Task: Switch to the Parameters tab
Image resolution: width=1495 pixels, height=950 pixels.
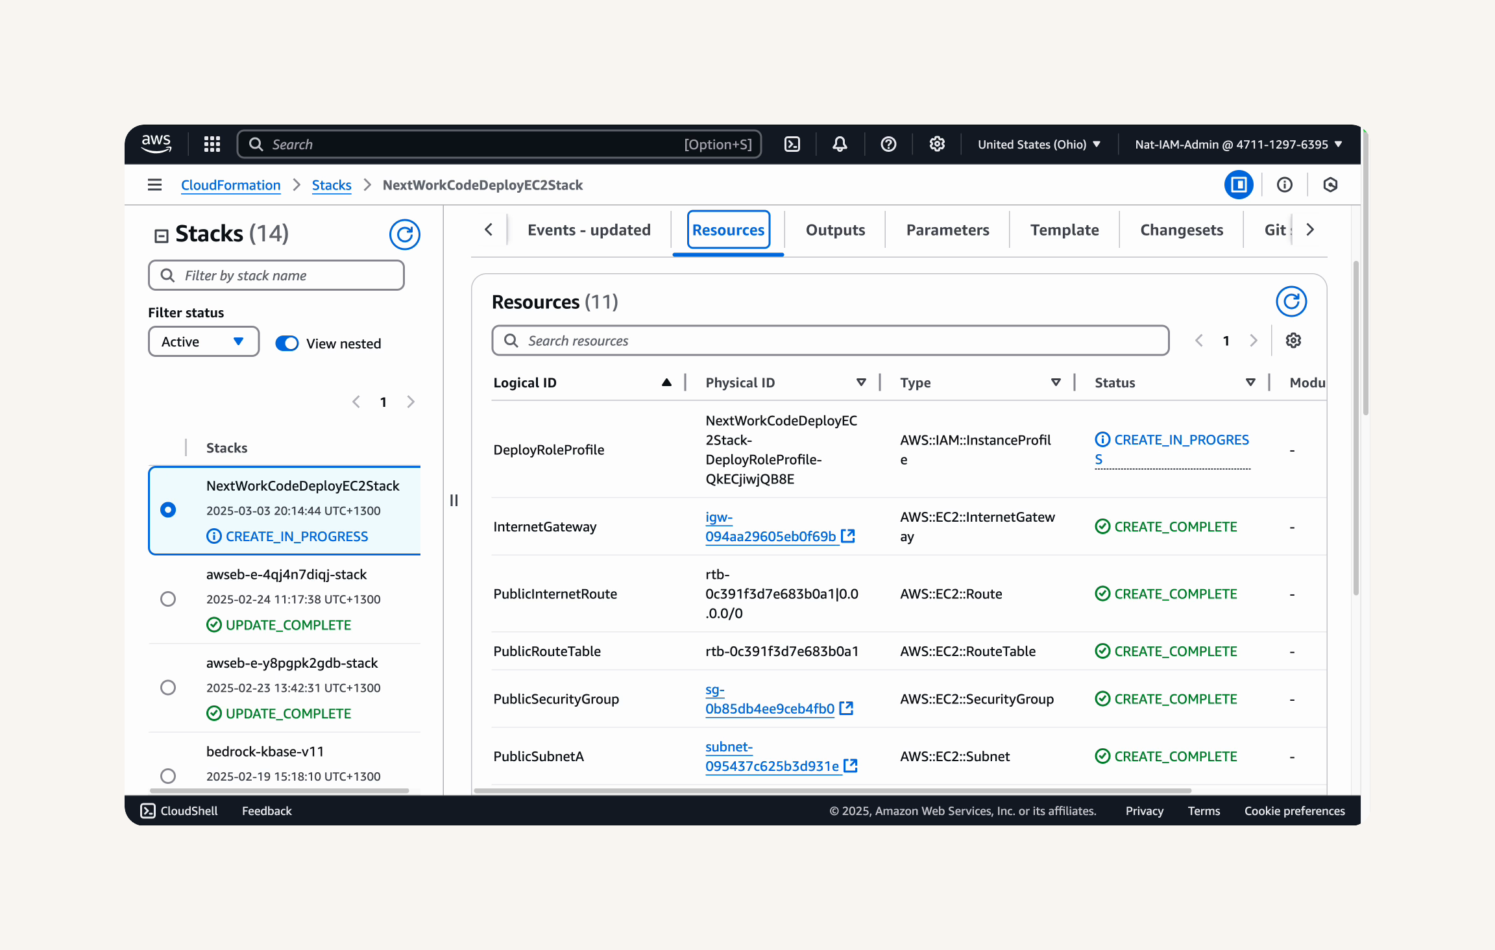Action: (947, 230)
